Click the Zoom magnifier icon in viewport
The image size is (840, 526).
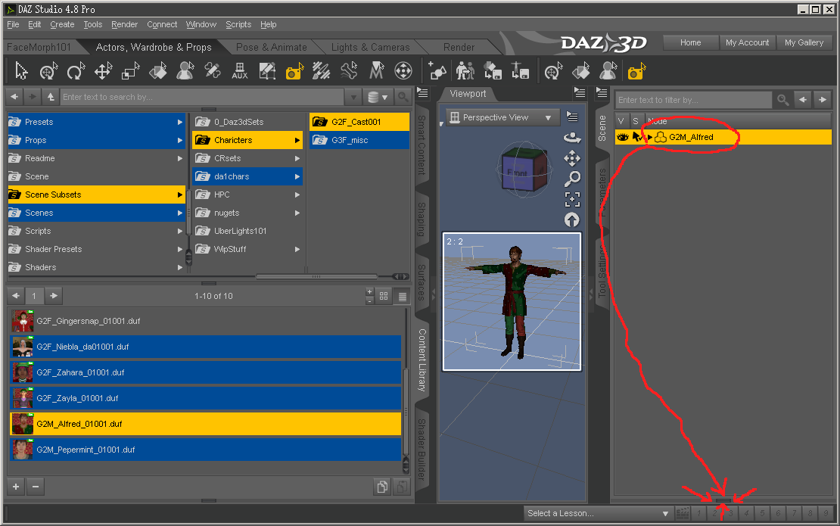(572, 179)
